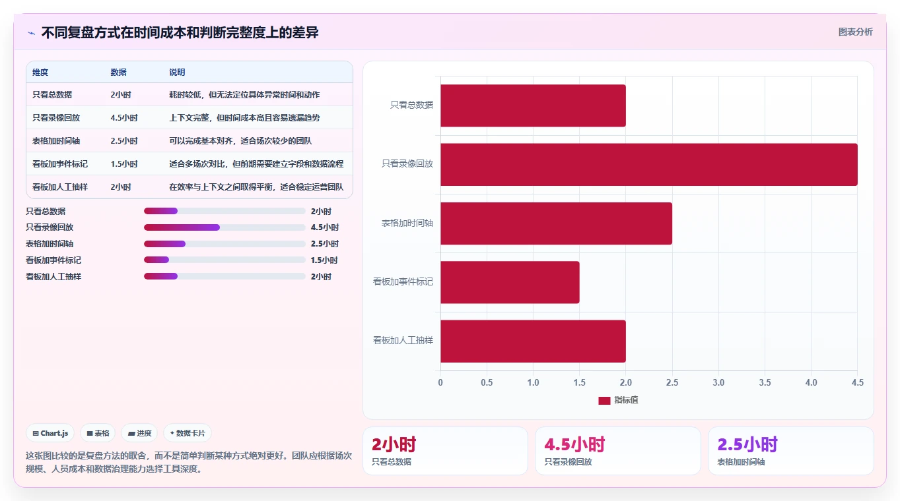900x501 pixels.
Task: Open the 2小时 只看总数据 data card
Action: (445, 451)
